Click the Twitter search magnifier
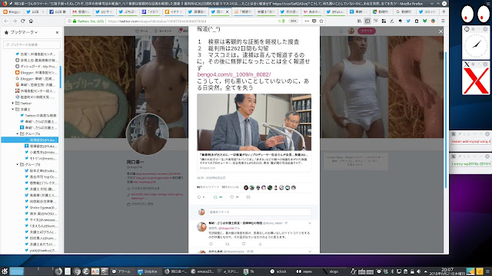The width and height of the screenshot is (492, 276). point(341,31)
